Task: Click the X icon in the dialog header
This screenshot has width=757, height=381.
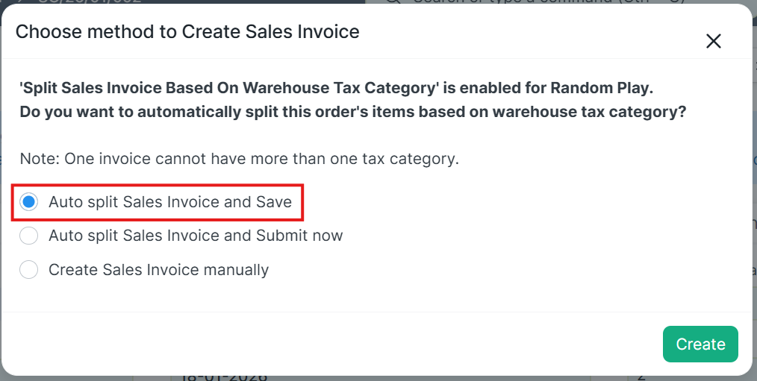Action: point(713,41)
